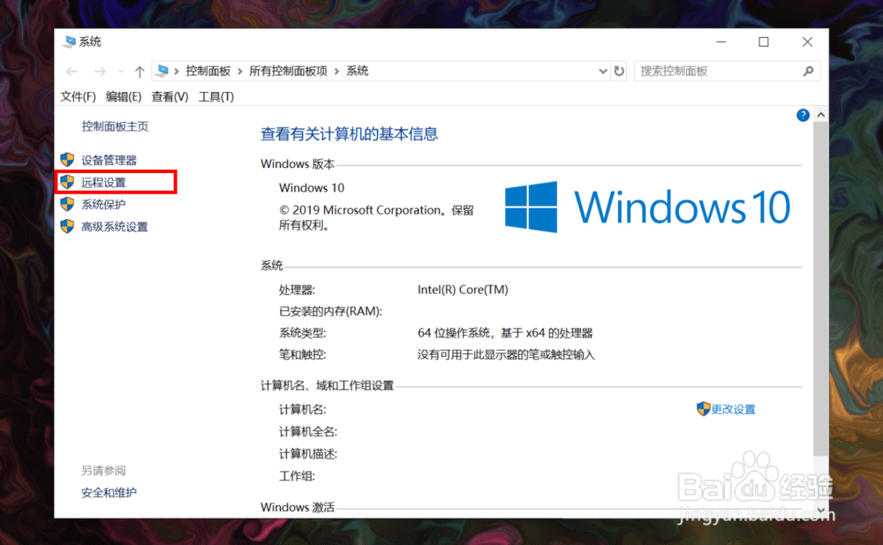Click the Windows 10 logo image
883x545 pixels.
pyautogui.click(x=647, y=207)
